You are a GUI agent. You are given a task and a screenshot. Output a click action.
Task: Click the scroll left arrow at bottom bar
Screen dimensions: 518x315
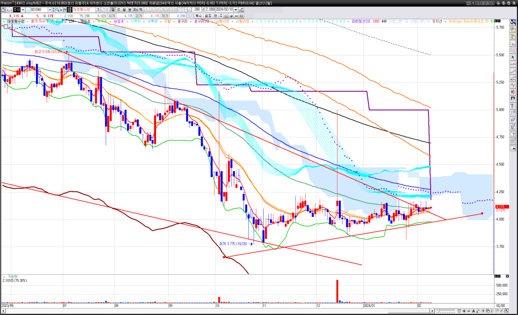[3, 311]
